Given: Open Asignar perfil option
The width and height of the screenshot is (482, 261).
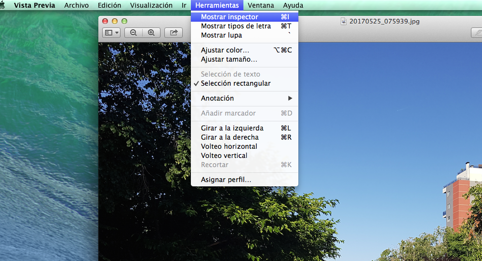Looking at the screenshot, I should click(226, 180).
